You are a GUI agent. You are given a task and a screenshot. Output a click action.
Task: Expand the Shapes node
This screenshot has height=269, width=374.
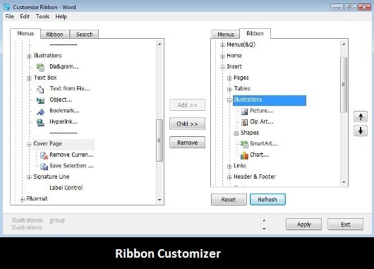pyautogui.click(x=236, y=133)
